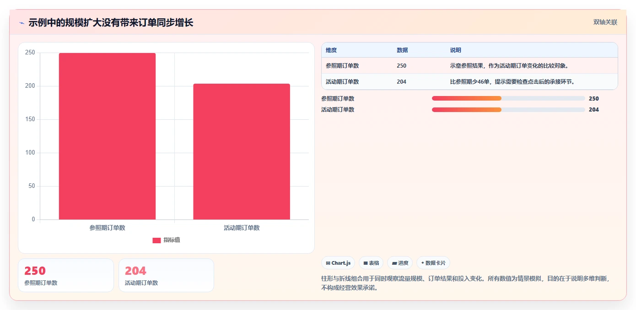Select the 表格 tag chip

(371, 263)
